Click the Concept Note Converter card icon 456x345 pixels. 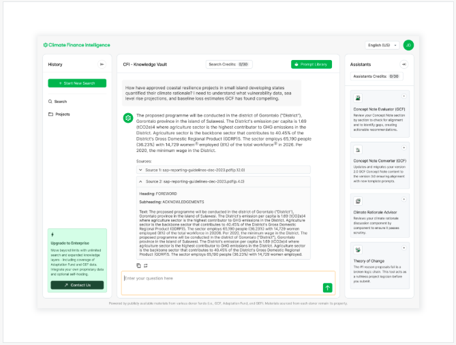click(358, 150)
